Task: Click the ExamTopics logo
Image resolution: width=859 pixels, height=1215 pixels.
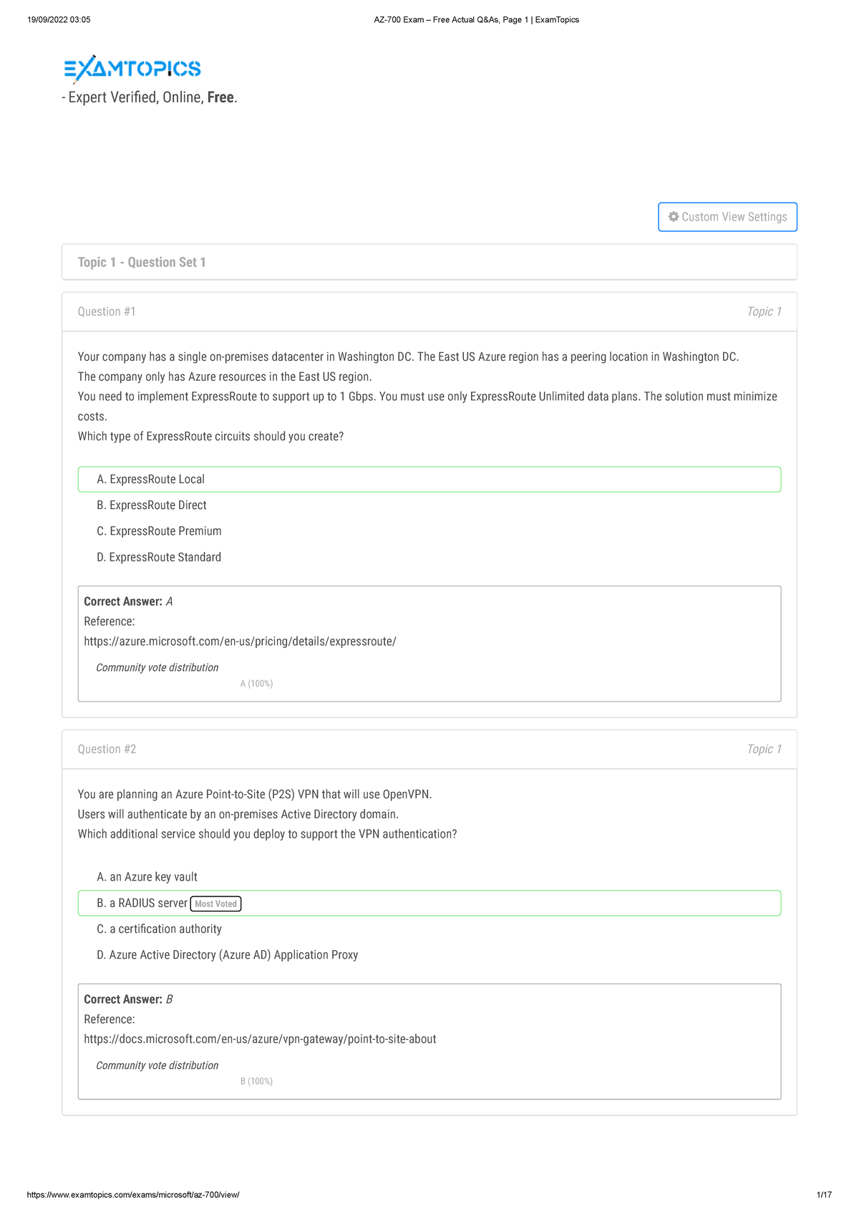Action: (132, 69)
